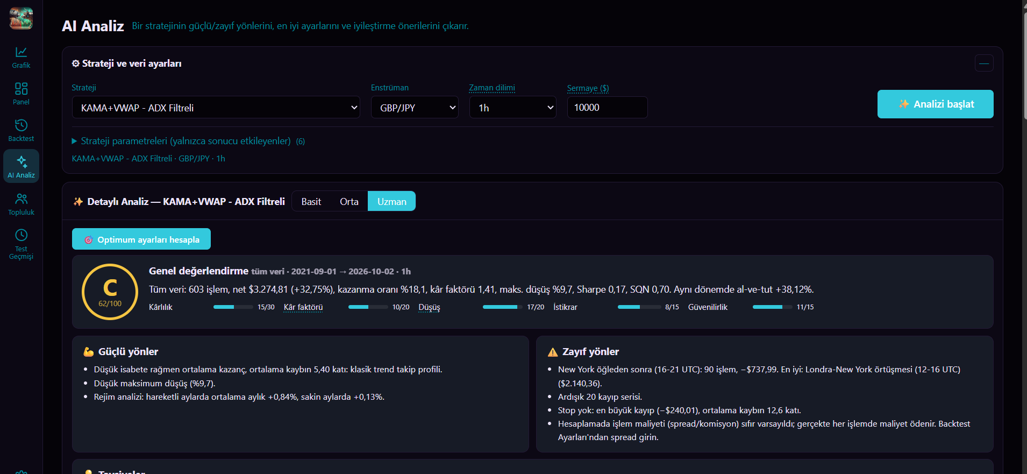This screenshot has width=1027, height=474.
Task: Select the Orta detail level
Action: click(x=349, y=201)
